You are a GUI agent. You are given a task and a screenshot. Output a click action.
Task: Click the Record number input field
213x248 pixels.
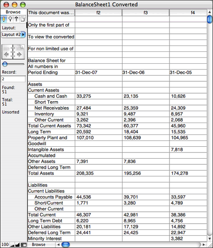coord(13,79)
